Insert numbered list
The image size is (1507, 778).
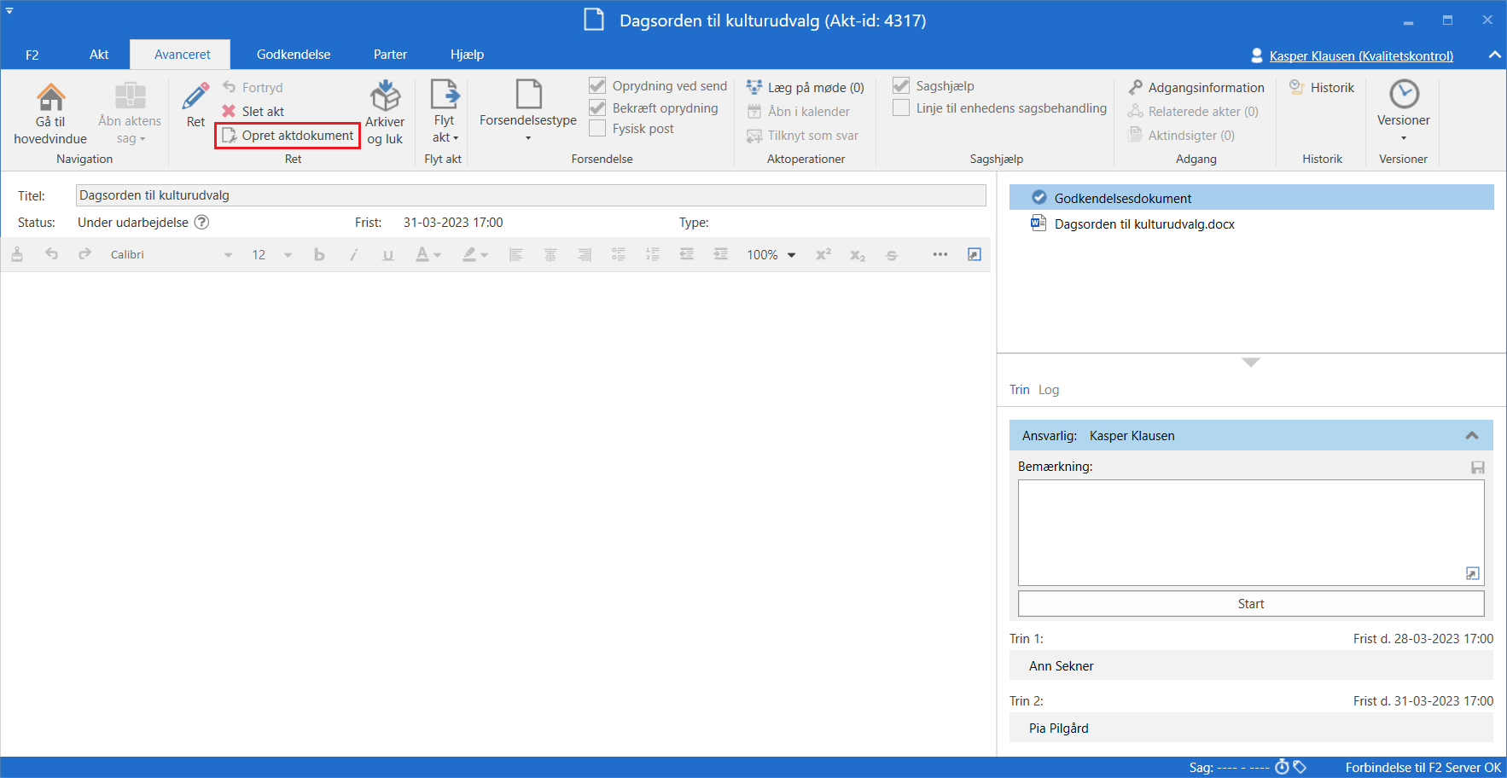click(x=653, y=254)
